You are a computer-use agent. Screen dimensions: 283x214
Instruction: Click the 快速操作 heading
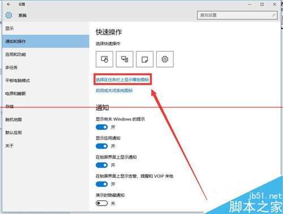coord(109,32)
